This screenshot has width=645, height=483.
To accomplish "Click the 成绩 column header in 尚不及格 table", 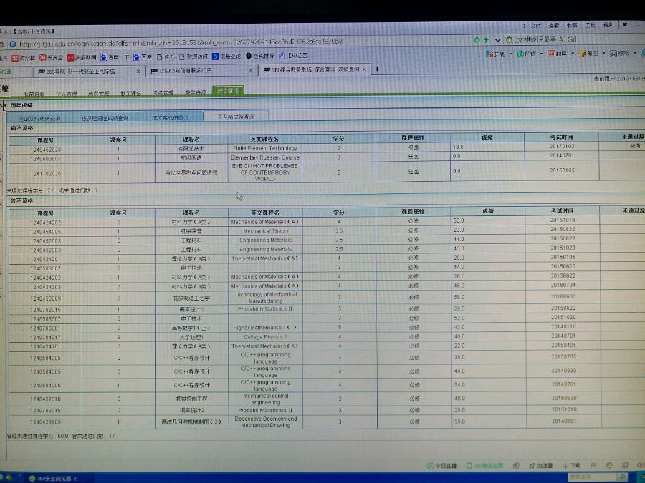I will pyautogui.click(x=487, y=137).
